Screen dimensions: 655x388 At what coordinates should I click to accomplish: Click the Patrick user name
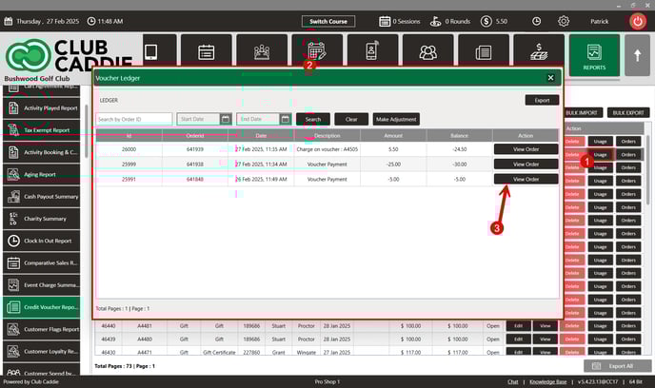[x=600, y=21]
